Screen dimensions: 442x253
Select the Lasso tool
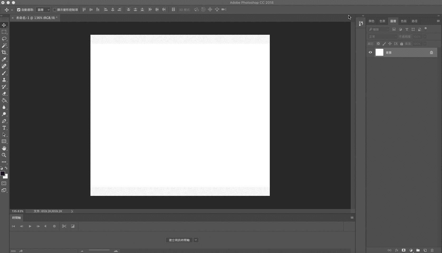(x=4, y=39)
